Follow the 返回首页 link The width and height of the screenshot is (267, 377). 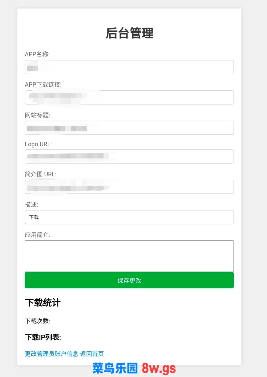pyautogui.click(x=92, y=354)
